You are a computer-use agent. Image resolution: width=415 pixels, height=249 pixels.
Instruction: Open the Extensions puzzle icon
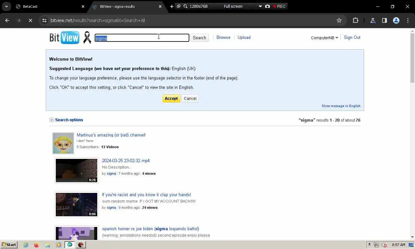pos(355,20)
